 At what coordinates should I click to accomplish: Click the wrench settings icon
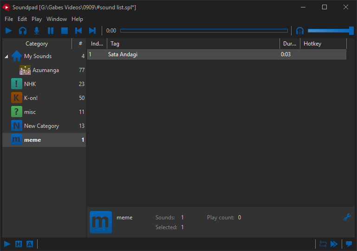point(347,217)
